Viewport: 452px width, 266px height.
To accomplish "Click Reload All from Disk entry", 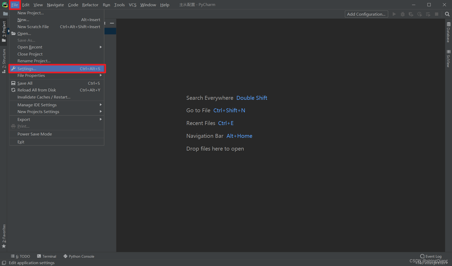I will [x=57, y=90].
